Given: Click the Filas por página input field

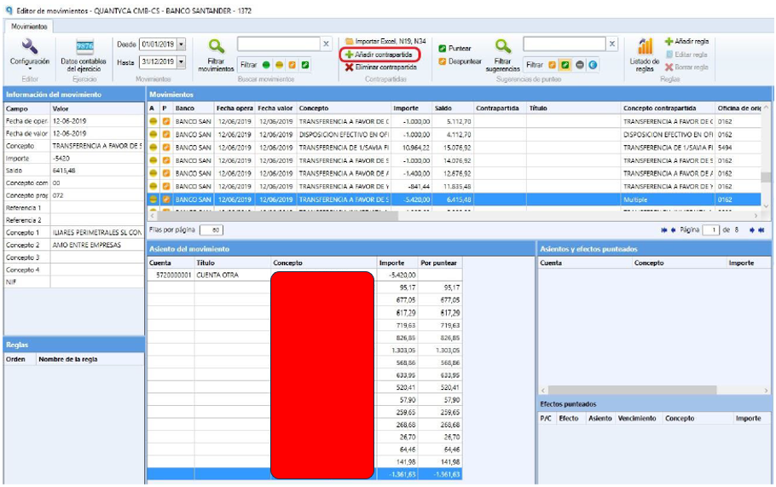Looking at the screenshot, I should point(211,230).
